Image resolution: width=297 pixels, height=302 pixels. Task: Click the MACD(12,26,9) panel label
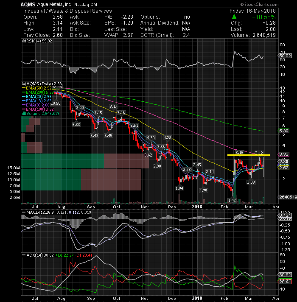[41, 212]
